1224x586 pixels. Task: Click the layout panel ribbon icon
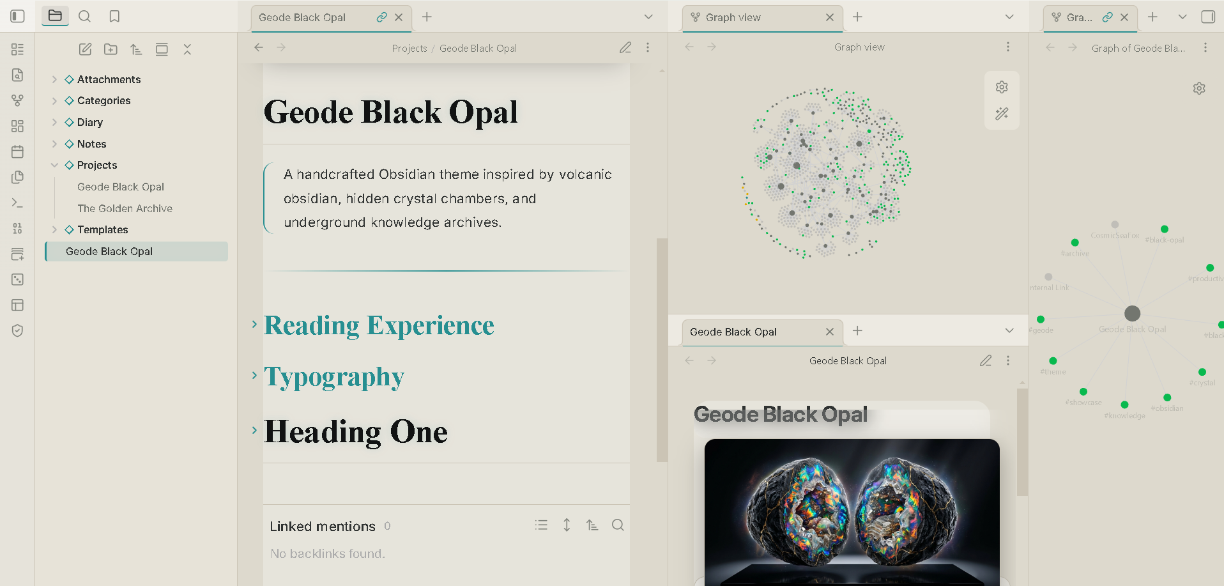pyautogui.click(x=17, y=305)
